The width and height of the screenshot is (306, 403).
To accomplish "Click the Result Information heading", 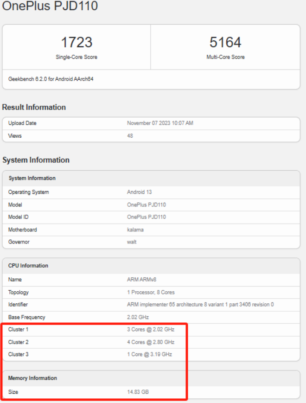I will click(x=34, y=107).
